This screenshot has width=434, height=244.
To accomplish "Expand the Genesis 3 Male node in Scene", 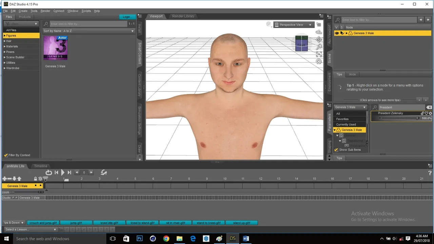I will 347,33.
